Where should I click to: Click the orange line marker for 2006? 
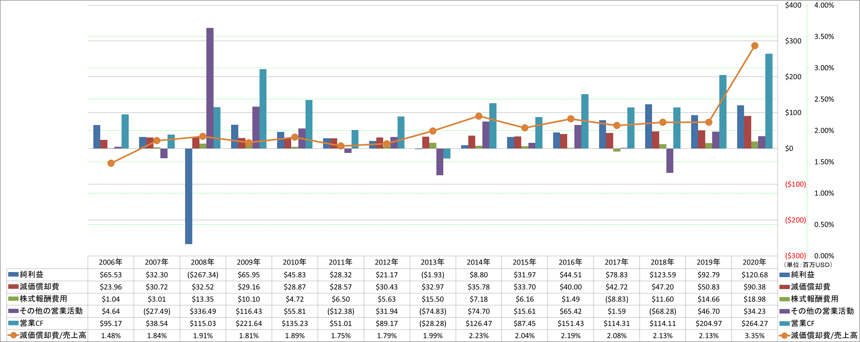click(111, 163)
